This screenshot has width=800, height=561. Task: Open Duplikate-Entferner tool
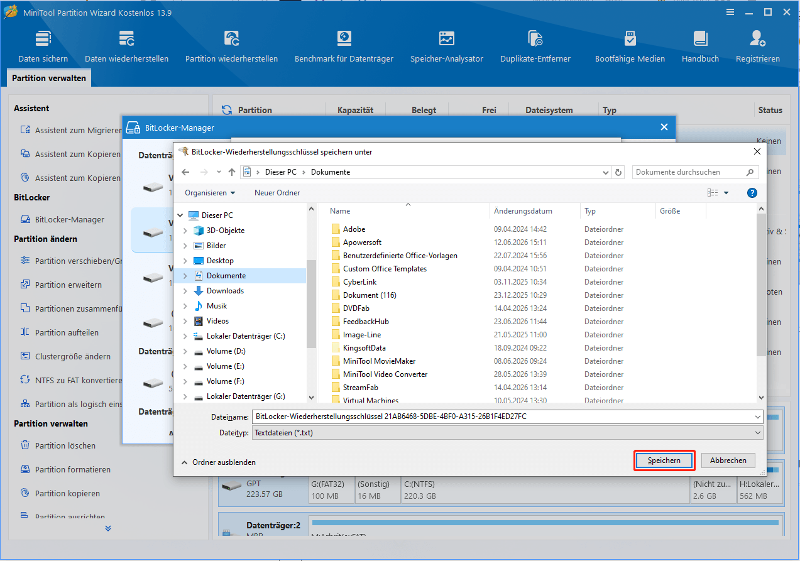(x=535, y=46)
